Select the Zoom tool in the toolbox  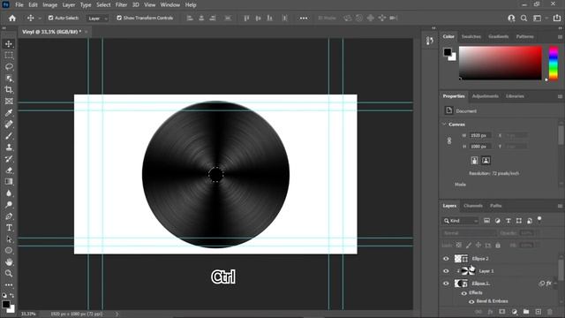[x=9, y=274]
